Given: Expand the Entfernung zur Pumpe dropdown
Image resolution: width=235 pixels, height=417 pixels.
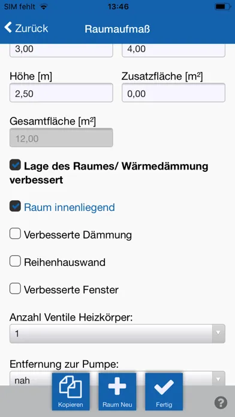Looking at the screenshot, I should tap(117, 379).
